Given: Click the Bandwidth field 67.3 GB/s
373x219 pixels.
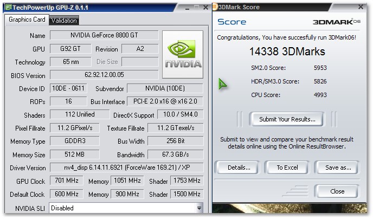Looking at the screenshot, I should (176, 154).
